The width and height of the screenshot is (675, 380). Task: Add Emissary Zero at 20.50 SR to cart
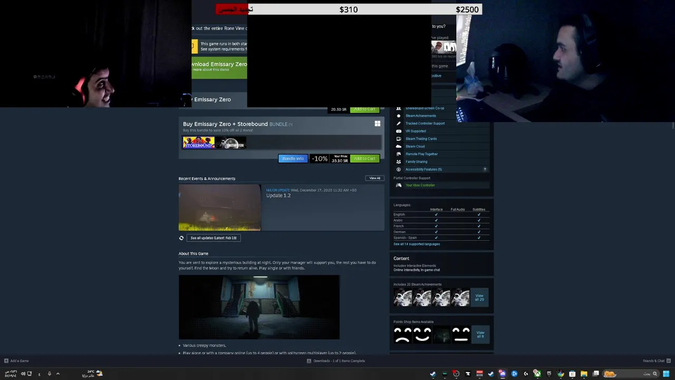(364, 109)
